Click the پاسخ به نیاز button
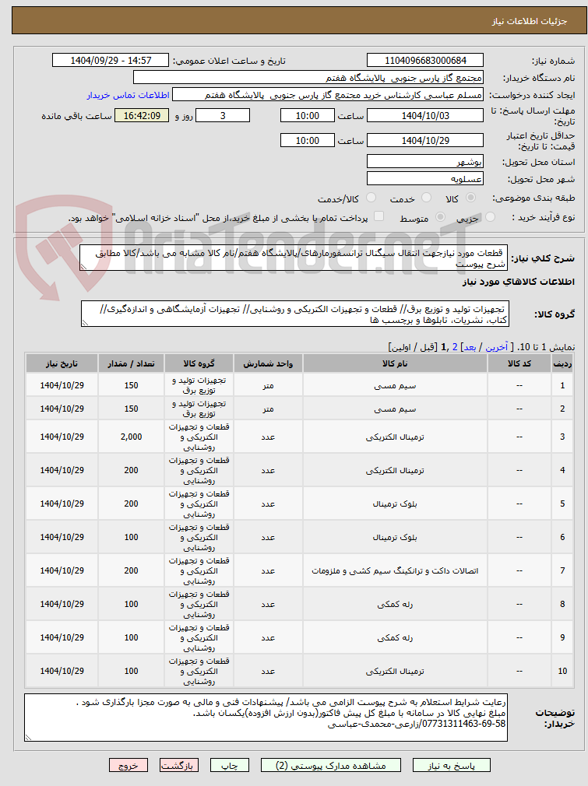 (x=451, y=766)
